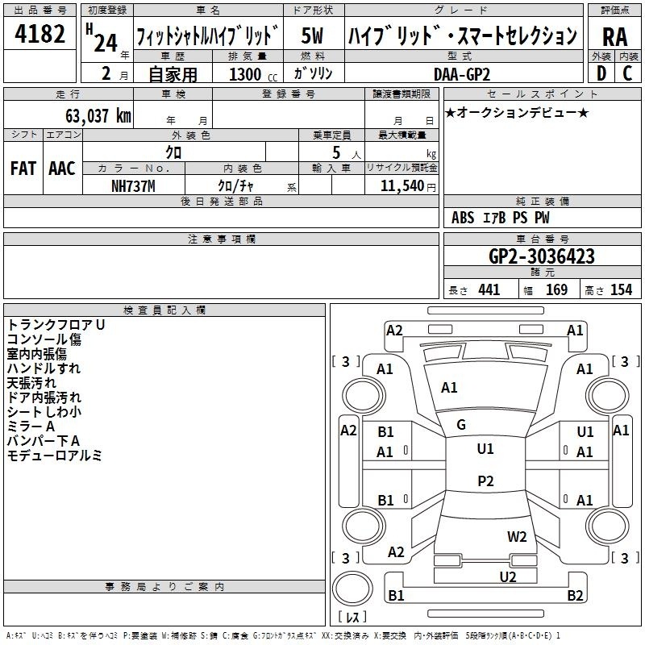The image size is (645, 645).
Task: Click the U1 mark on the hood
Action: tap(485, 449)
